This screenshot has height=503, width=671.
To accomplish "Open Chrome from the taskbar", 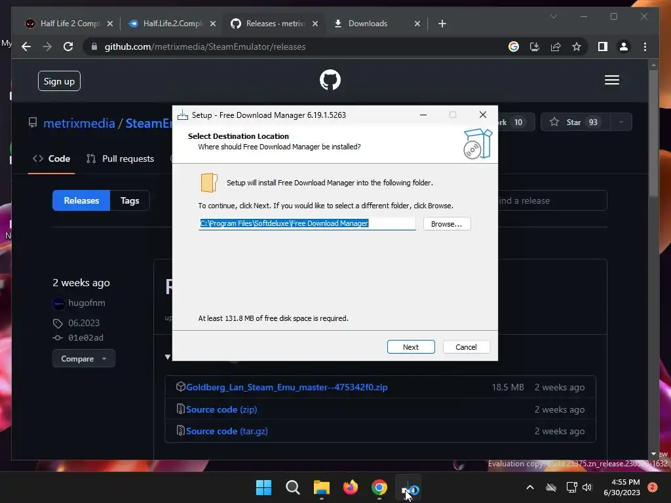I will 379,487.
